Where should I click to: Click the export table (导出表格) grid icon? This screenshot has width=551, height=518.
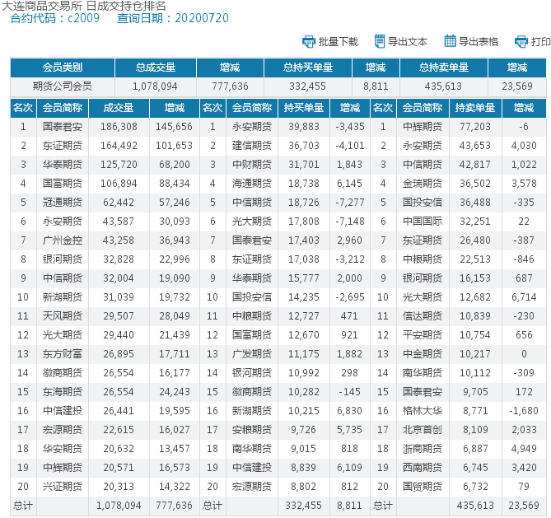451,41
